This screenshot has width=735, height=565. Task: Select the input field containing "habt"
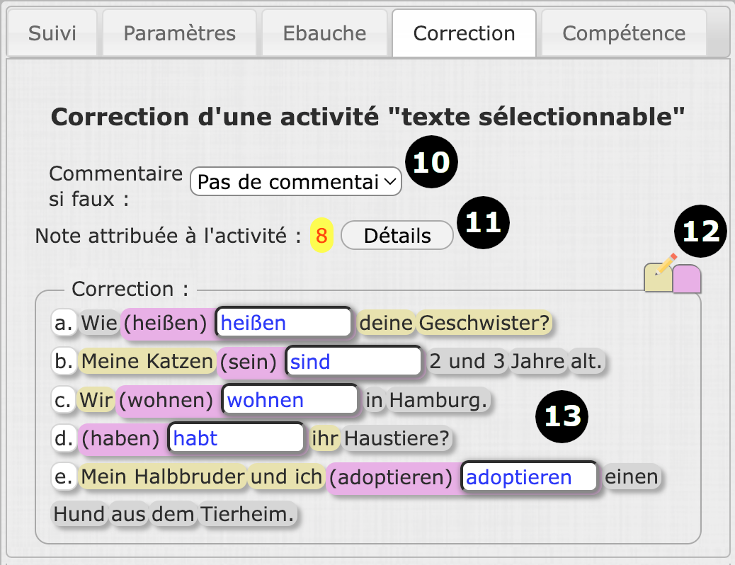(237, 438)
